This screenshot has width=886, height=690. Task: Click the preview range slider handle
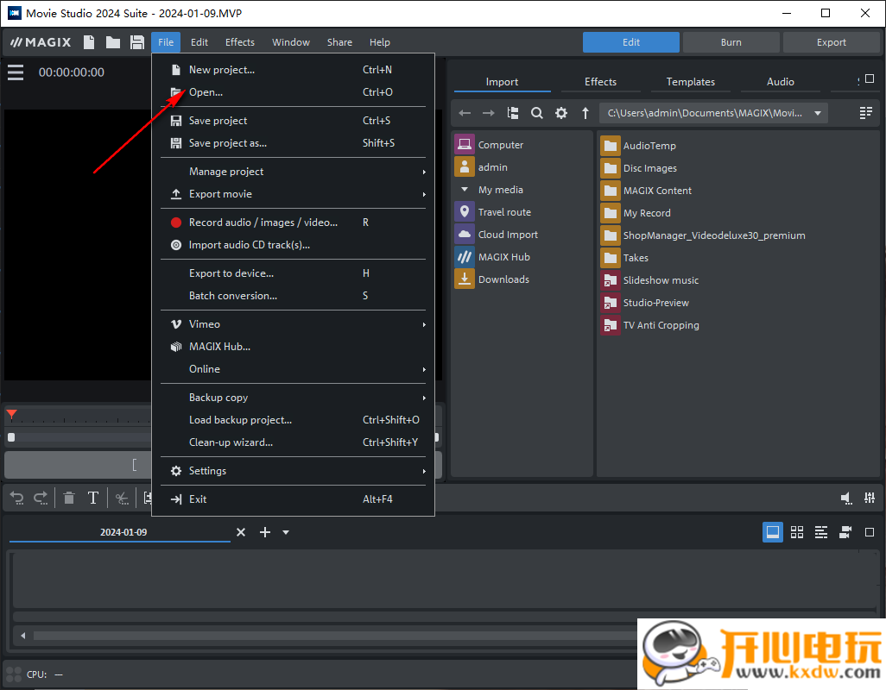[11, 436]
